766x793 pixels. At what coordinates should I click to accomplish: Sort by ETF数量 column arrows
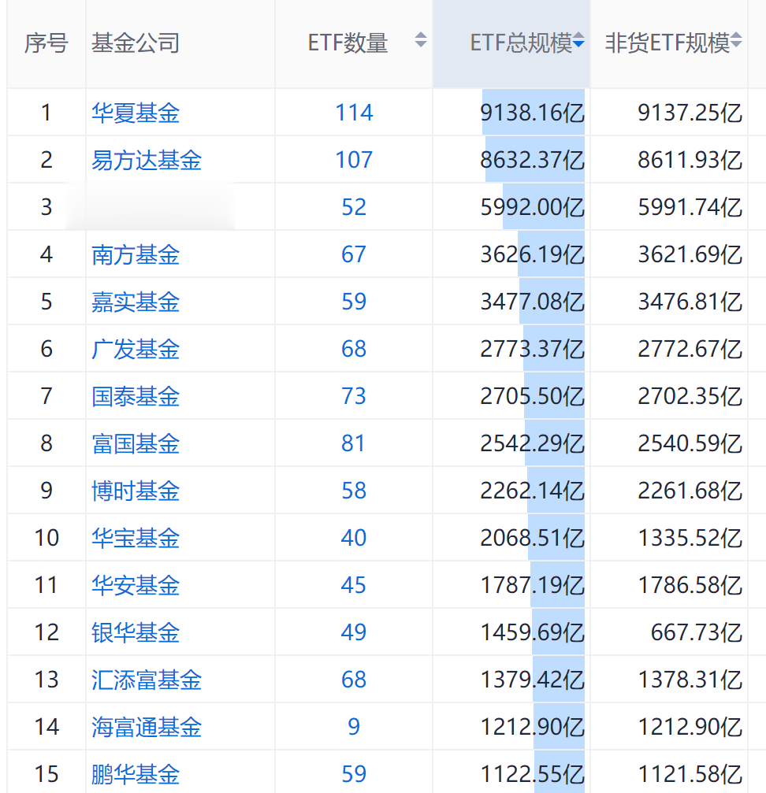click(x=421, y=40)
